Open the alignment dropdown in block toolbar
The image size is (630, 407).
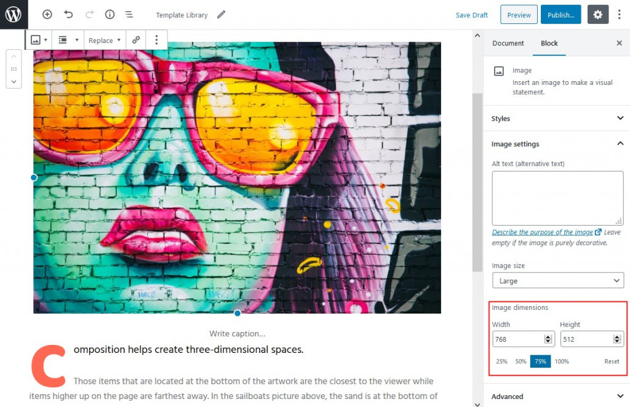click(68, 39)
